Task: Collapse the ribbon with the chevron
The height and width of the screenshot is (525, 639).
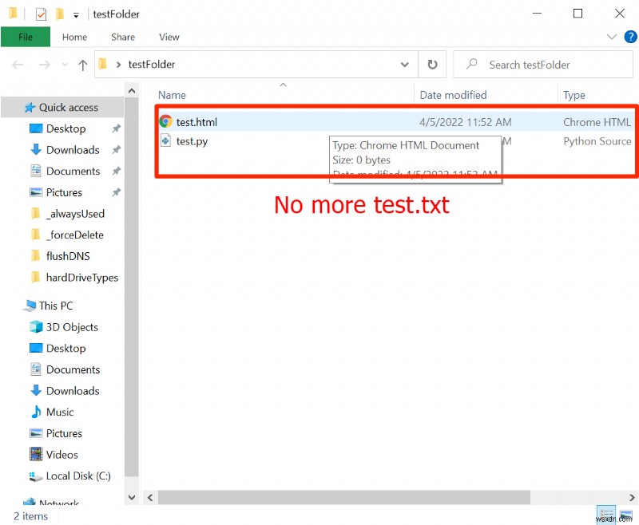Action: coord(611,37)
